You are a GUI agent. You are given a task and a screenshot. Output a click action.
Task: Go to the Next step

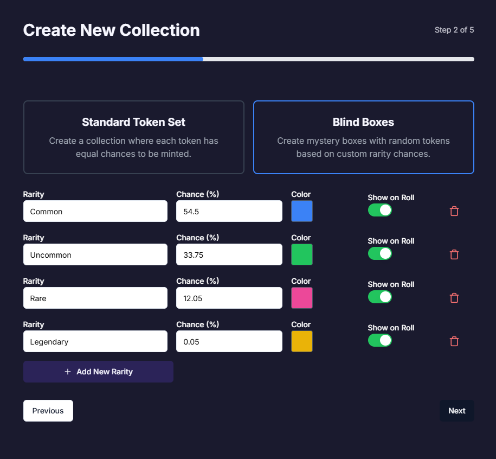click(456, 411)
